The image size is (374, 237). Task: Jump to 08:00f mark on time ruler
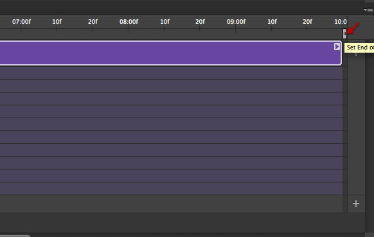[x=129, y=22]
